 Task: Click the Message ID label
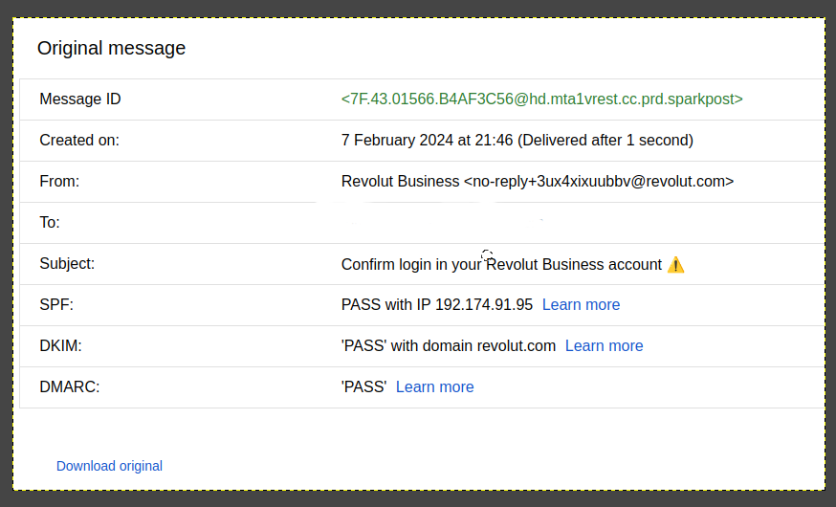pyautogui.click(x=80, y=99)
